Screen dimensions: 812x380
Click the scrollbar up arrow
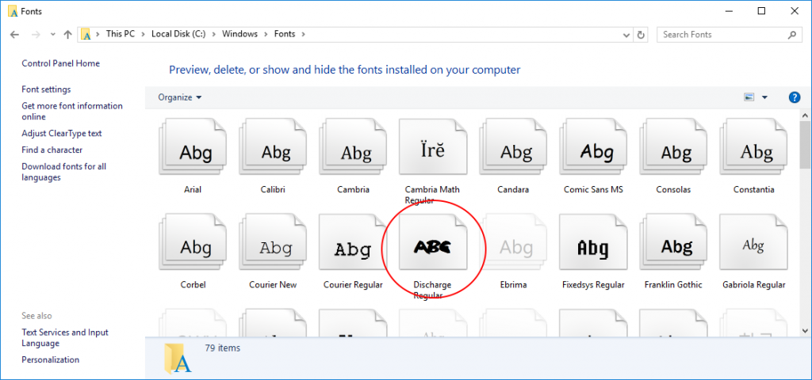click(805, 115)
